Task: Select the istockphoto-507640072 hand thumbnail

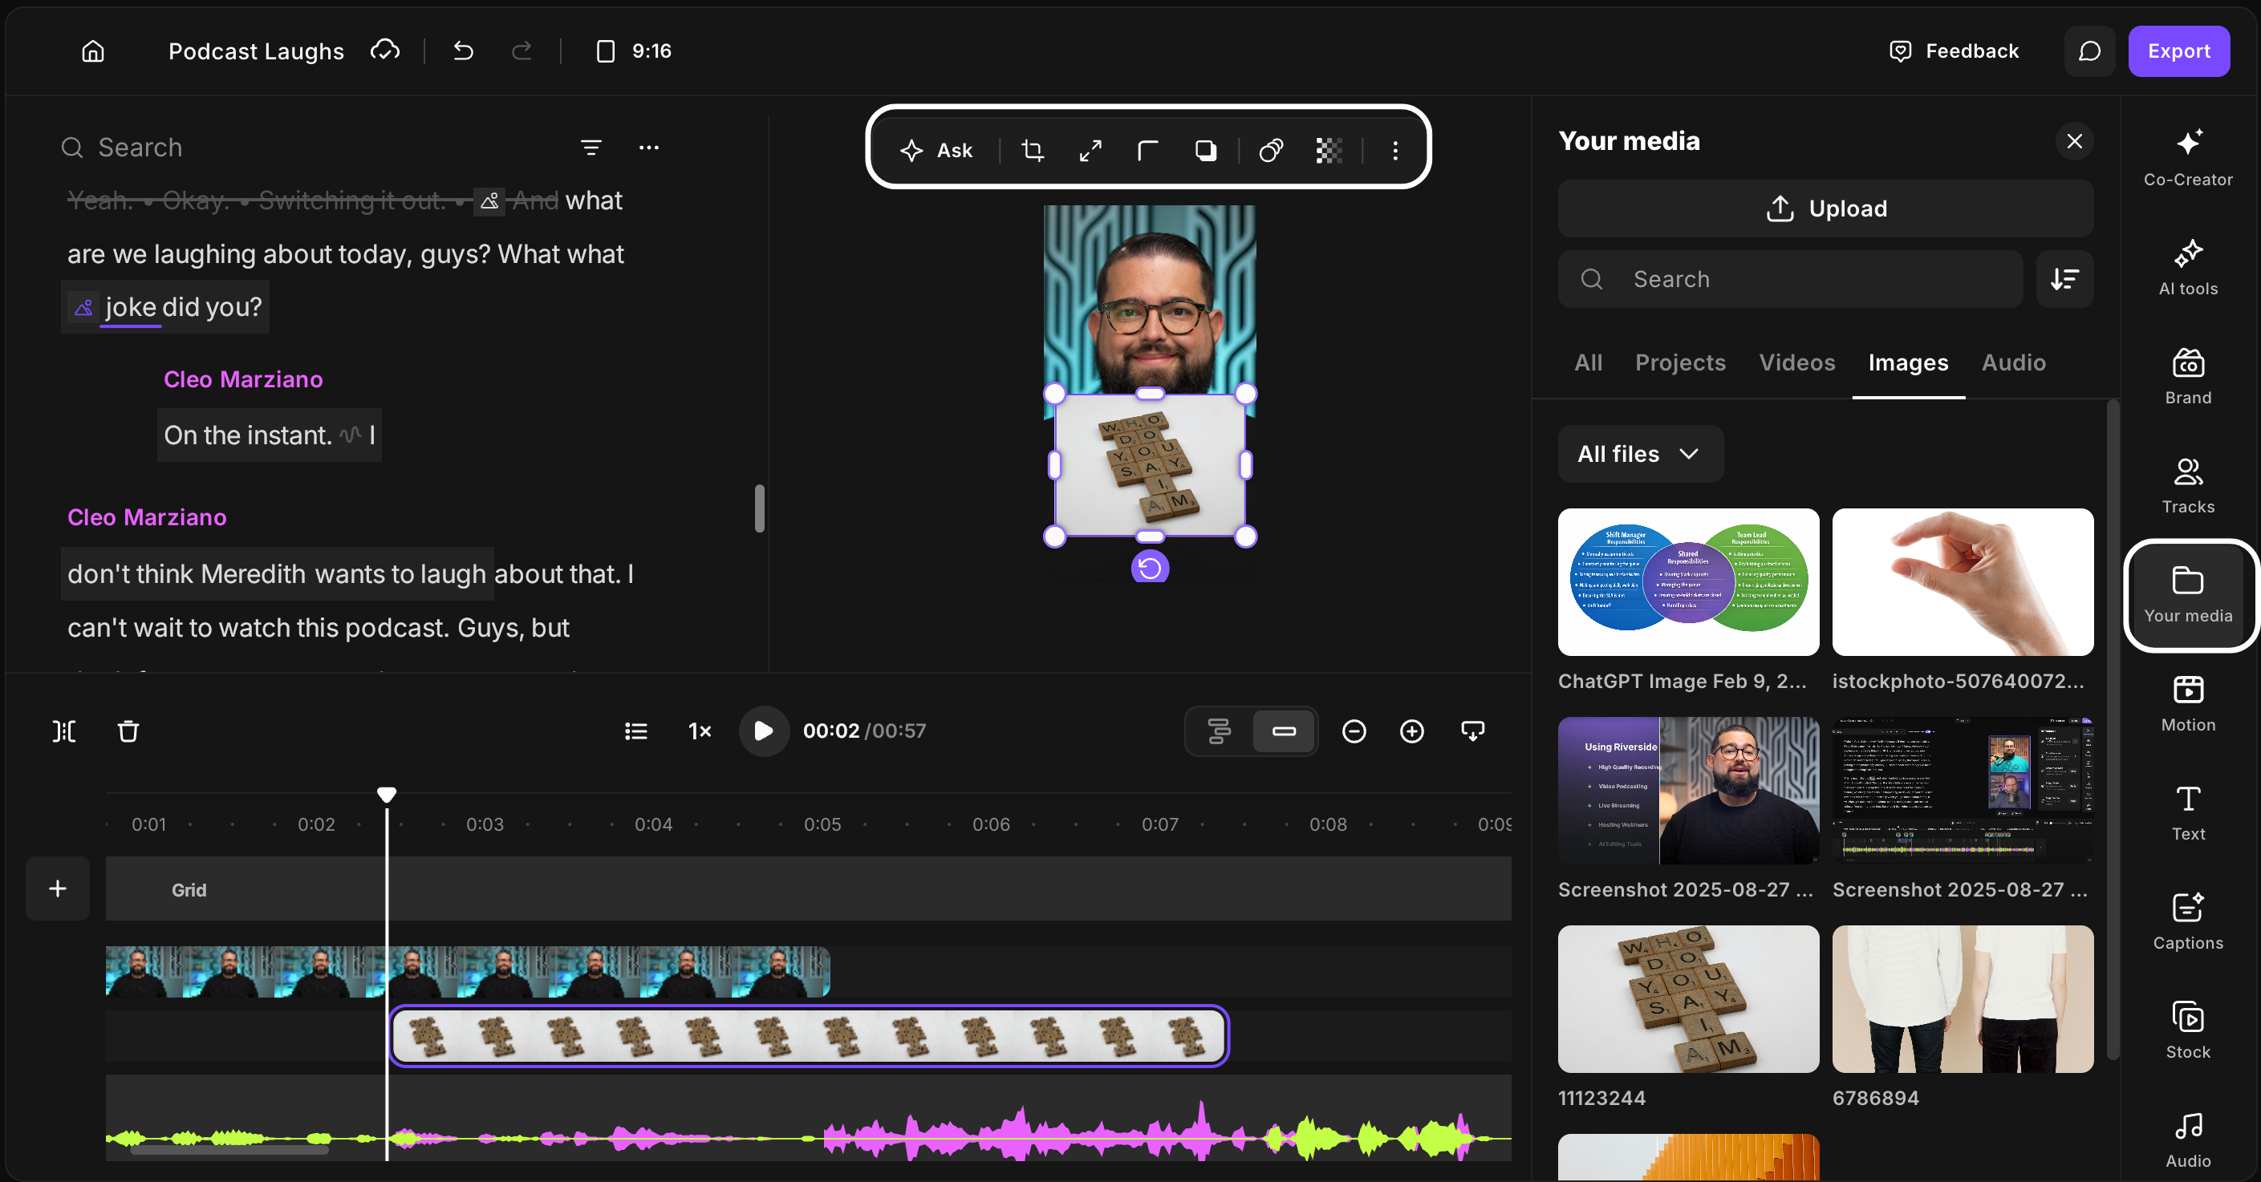Action: click(x=1963, y=582)
